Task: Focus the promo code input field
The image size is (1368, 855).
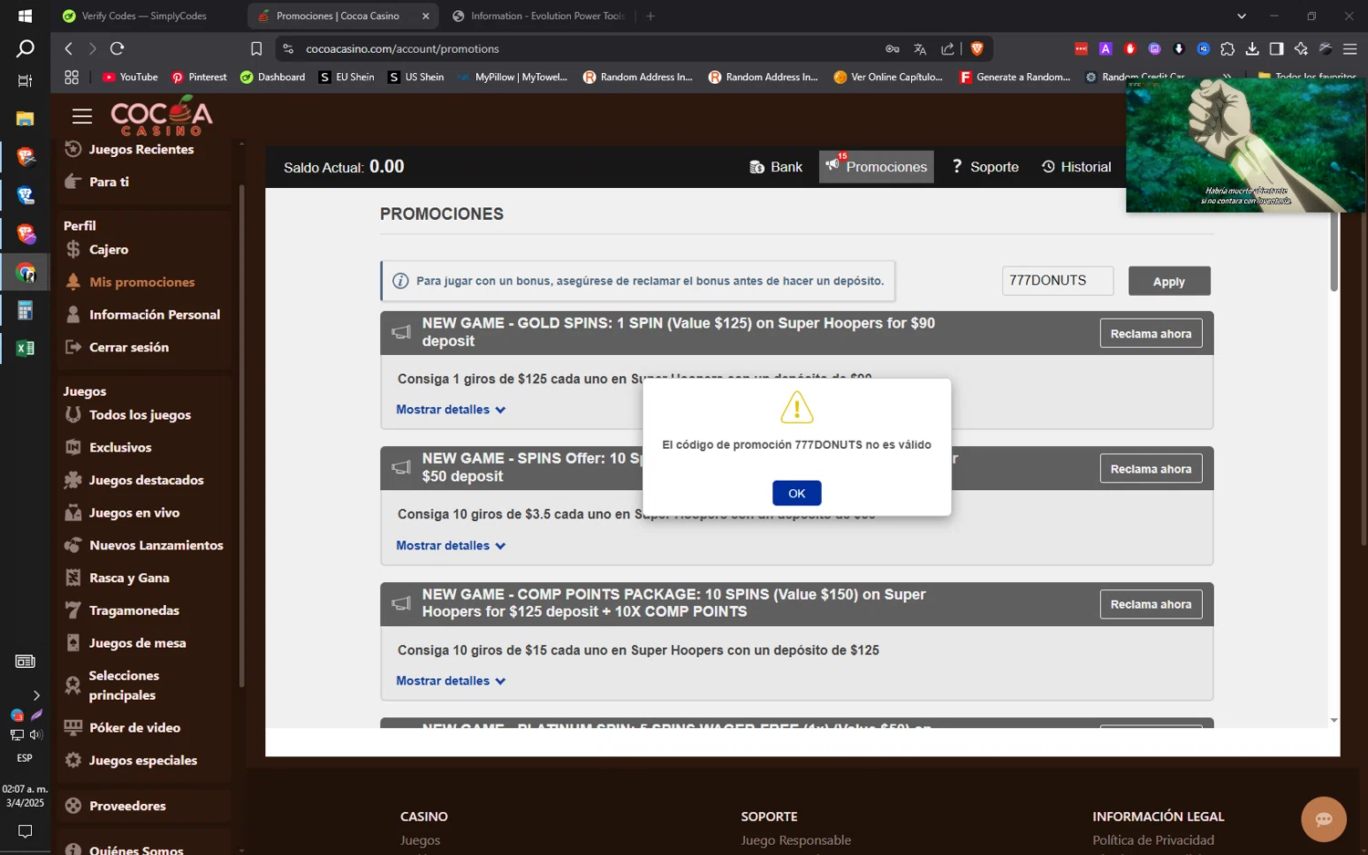Action: (1057, 281)
